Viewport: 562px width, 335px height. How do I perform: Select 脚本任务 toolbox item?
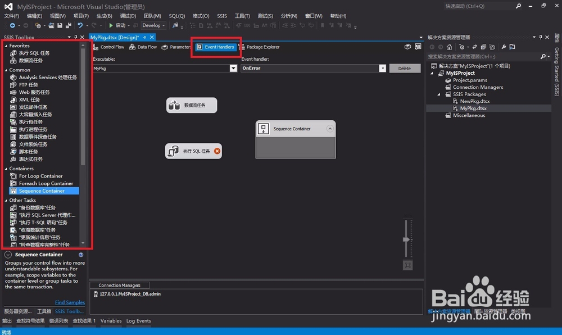coord(28,152)
